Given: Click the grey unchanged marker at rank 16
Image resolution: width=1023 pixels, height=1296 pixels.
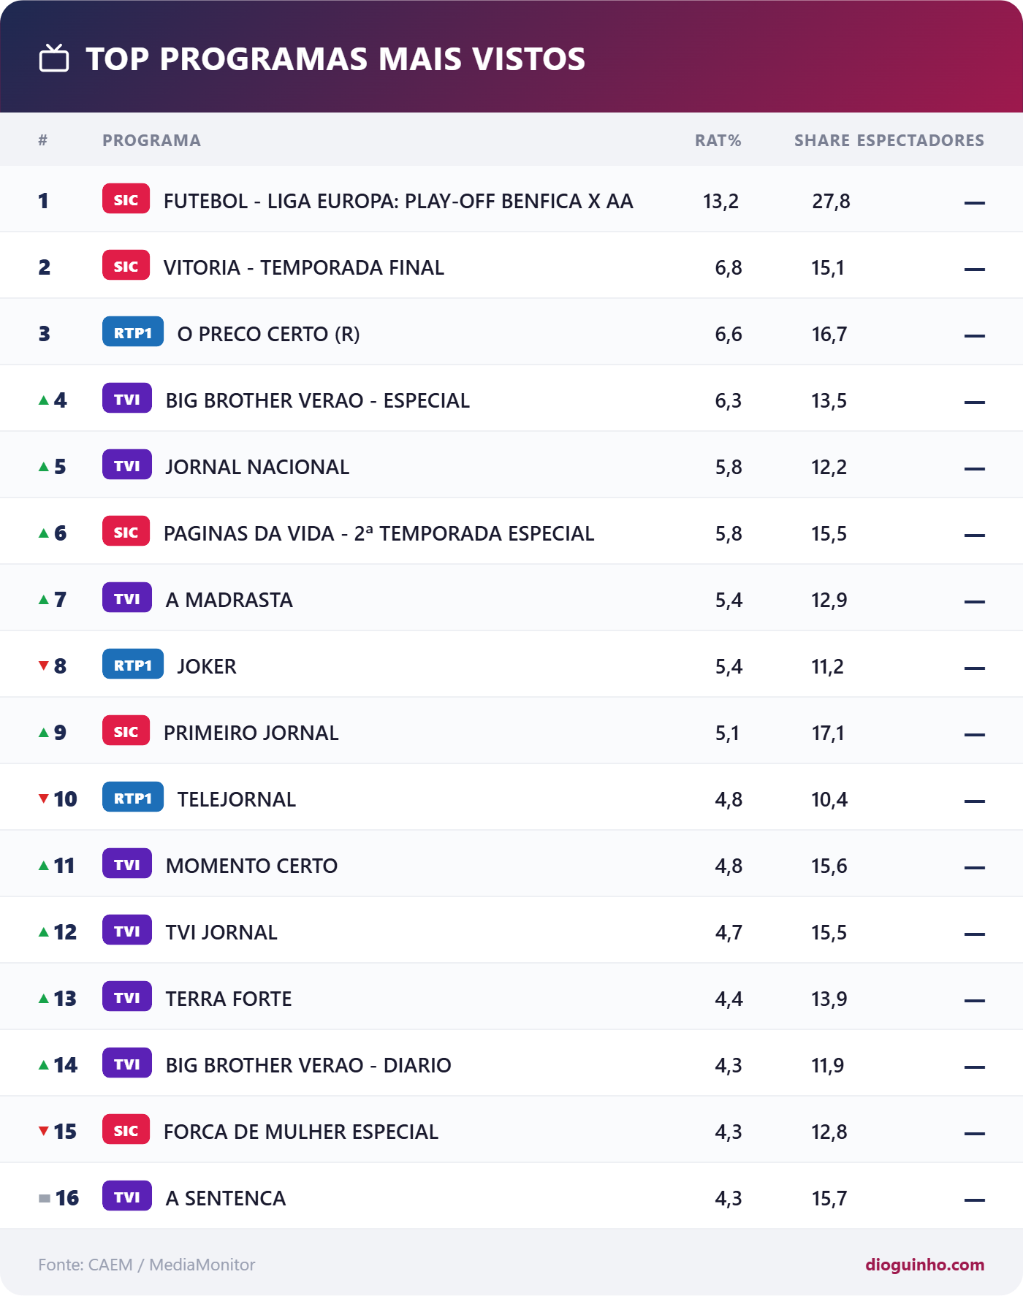Looking at the screenshot, I should 45,1198.
